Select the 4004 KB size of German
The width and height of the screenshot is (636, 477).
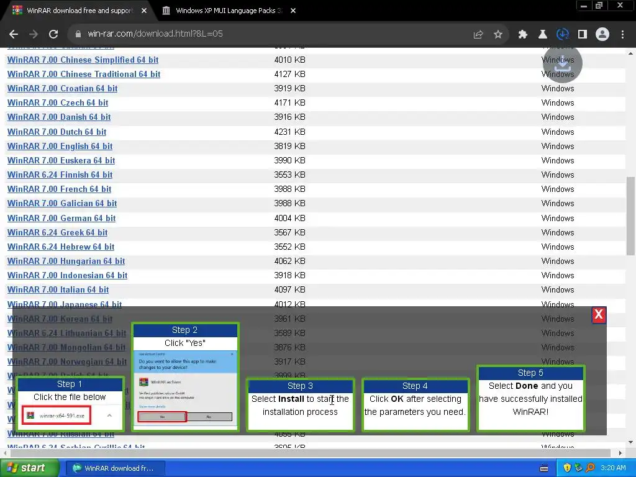pos(289,218)
